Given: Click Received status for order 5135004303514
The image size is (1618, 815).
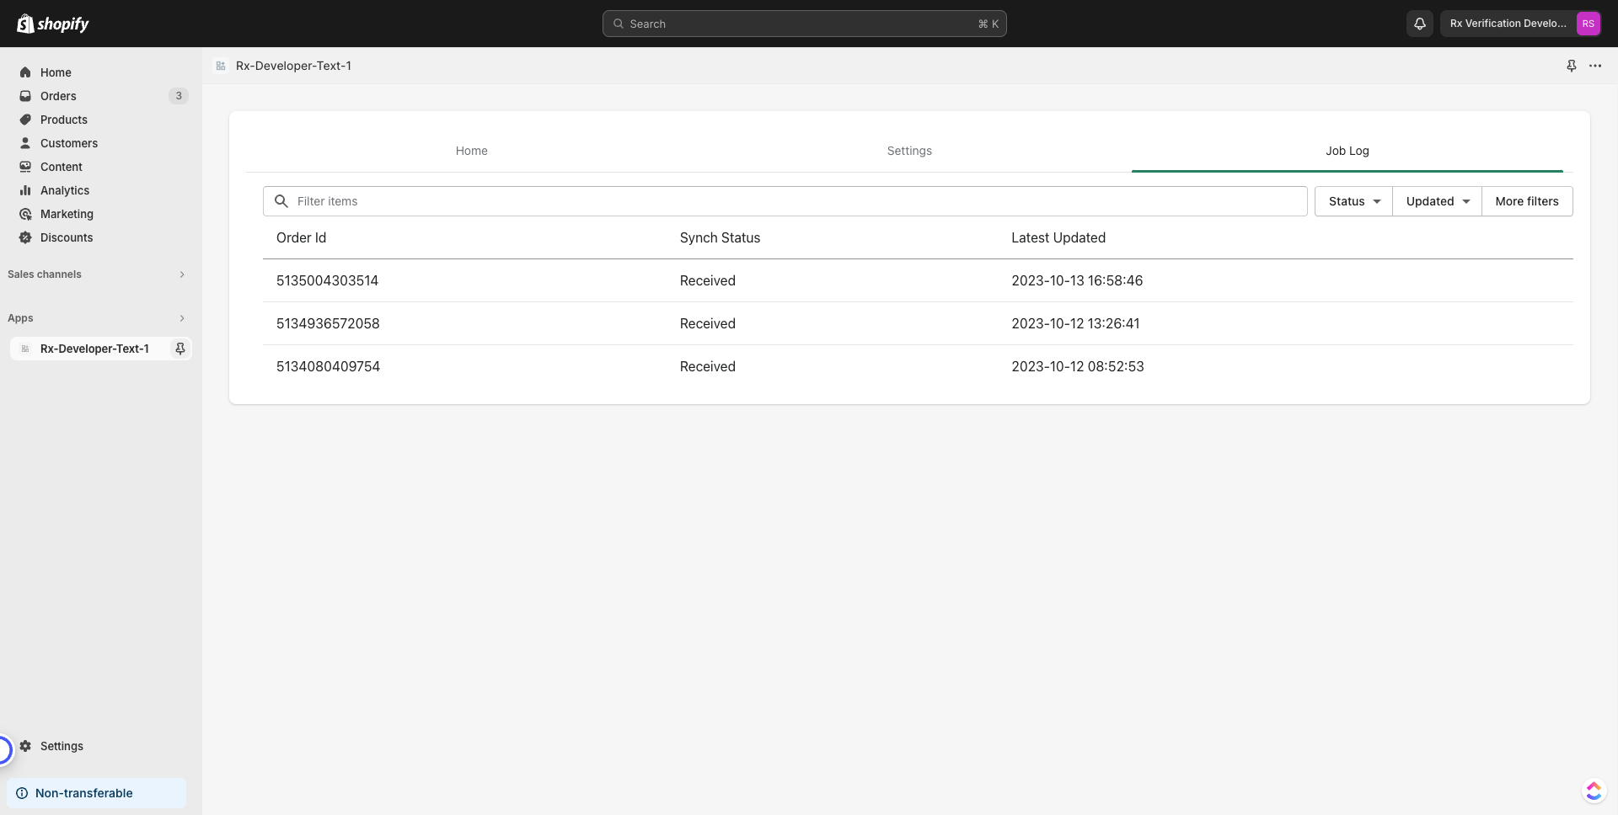Looking at the screenshot, I should (x=708, y=281).
